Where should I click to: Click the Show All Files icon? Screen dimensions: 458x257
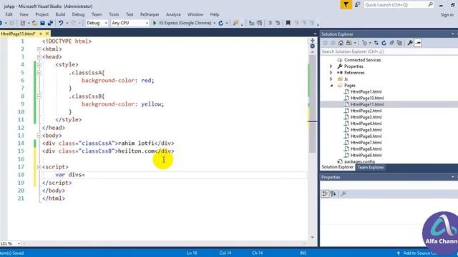pos(399,43)
